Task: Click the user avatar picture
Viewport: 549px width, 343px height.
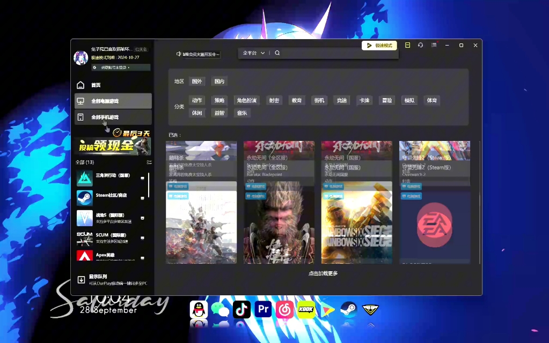Action: tap(81, 58)
